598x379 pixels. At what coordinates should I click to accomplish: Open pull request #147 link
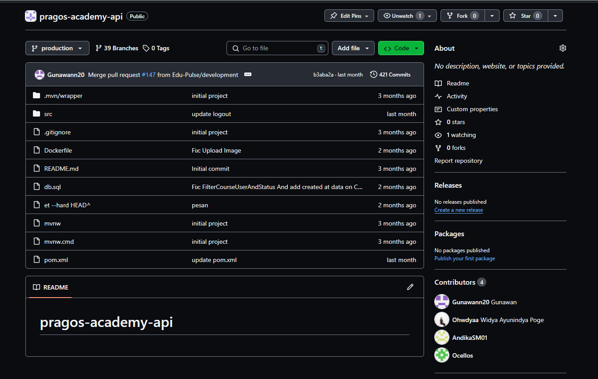(x=149, y=75)
